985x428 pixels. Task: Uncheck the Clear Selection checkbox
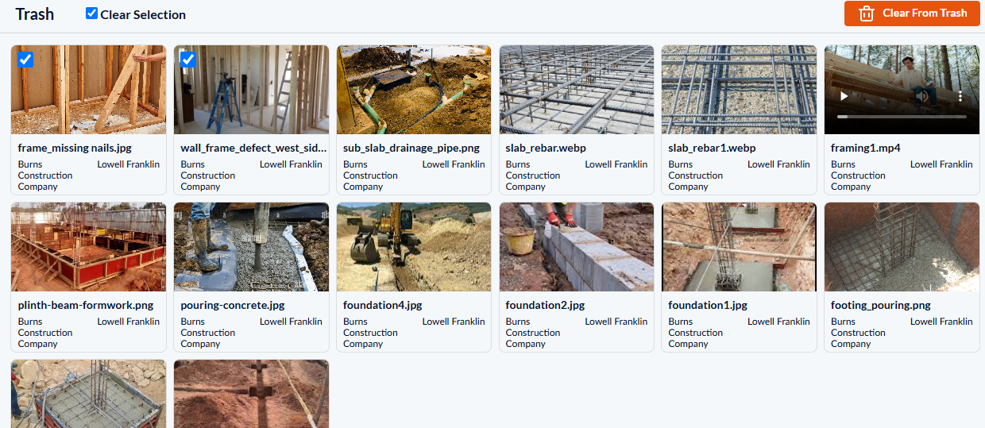pos(91,13)
